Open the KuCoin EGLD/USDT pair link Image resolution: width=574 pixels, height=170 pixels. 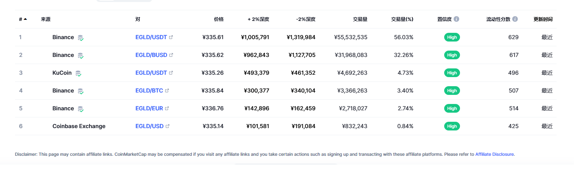(x=151, y=73)
